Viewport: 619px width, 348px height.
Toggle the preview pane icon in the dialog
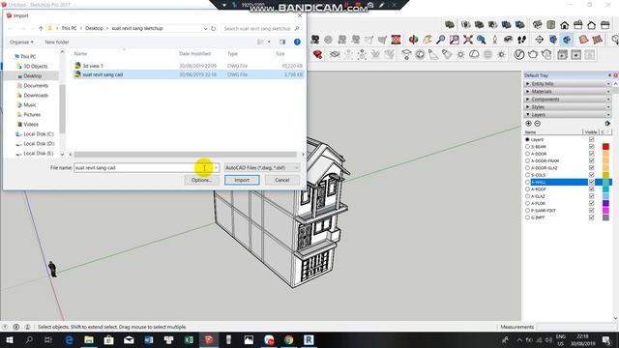tap(282, 42)
